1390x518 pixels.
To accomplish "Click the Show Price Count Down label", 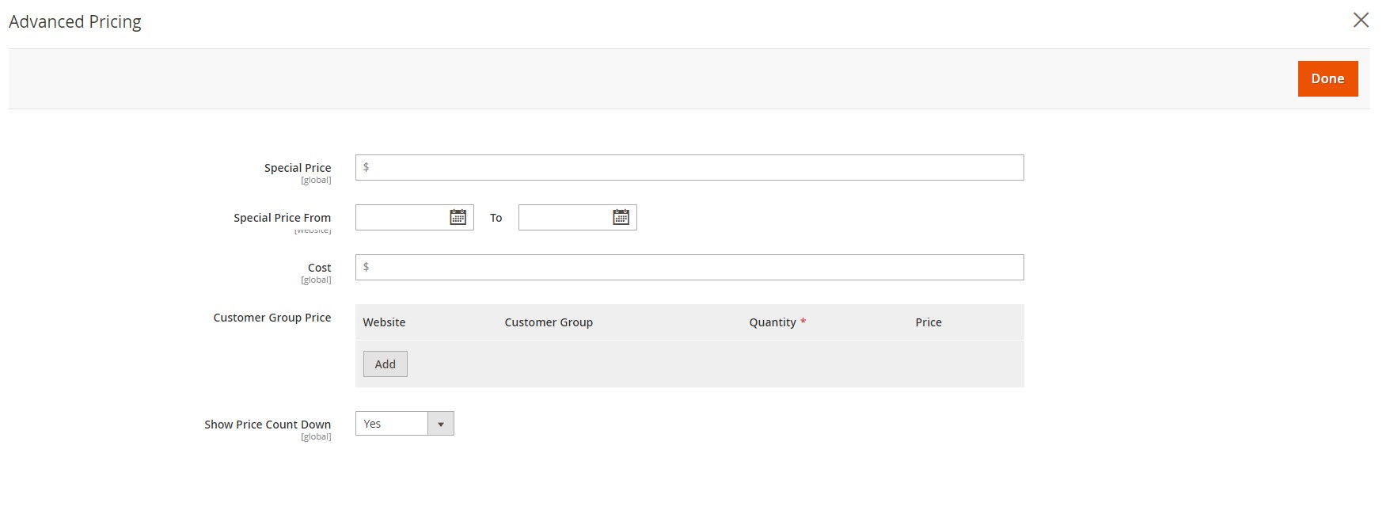I will 268,425.
